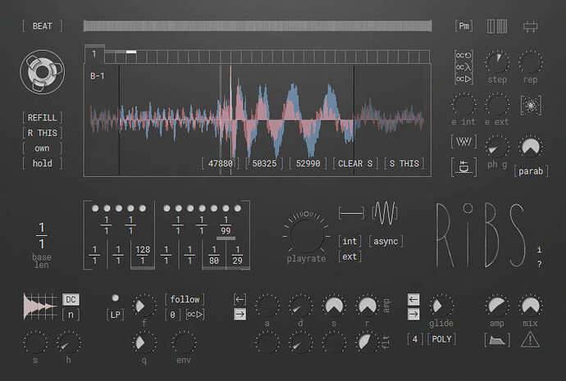Click the R THIS button
The image size is (566, 381).
[x=42, y=133]
